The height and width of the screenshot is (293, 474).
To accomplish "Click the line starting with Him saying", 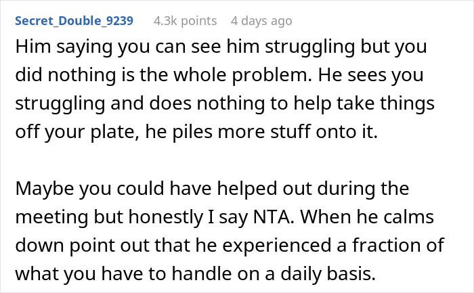I will (221, 47).
